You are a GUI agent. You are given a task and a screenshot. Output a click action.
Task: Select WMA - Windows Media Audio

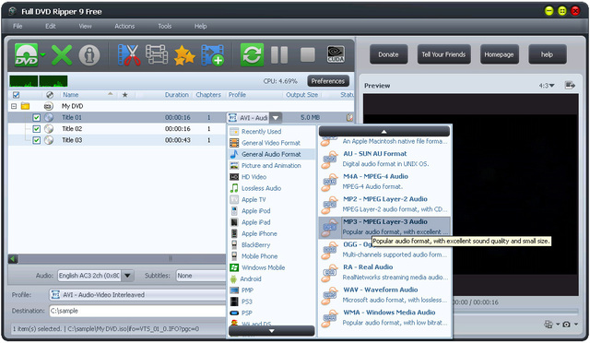(384, 317)
